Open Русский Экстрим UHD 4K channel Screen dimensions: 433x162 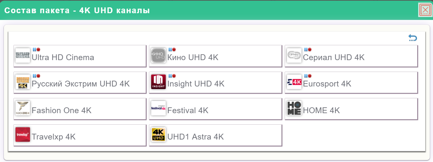click(x=81, y=84)
